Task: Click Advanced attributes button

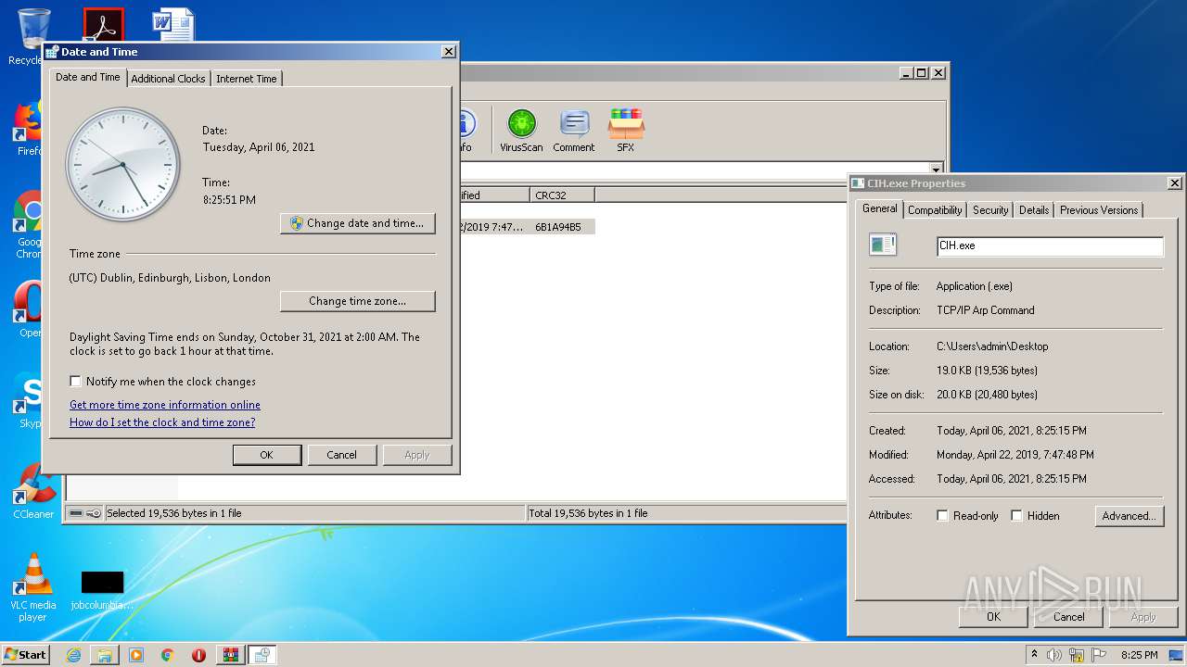Action: tap(1129, 516)
